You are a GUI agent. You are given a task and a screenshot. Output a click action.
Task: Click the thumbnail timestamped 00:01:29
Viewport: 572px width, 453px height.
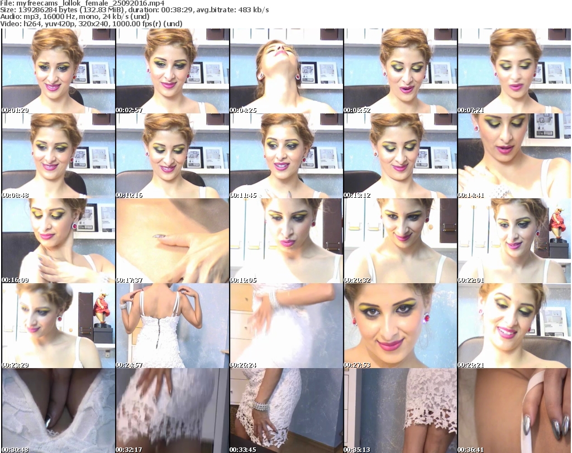58,71
